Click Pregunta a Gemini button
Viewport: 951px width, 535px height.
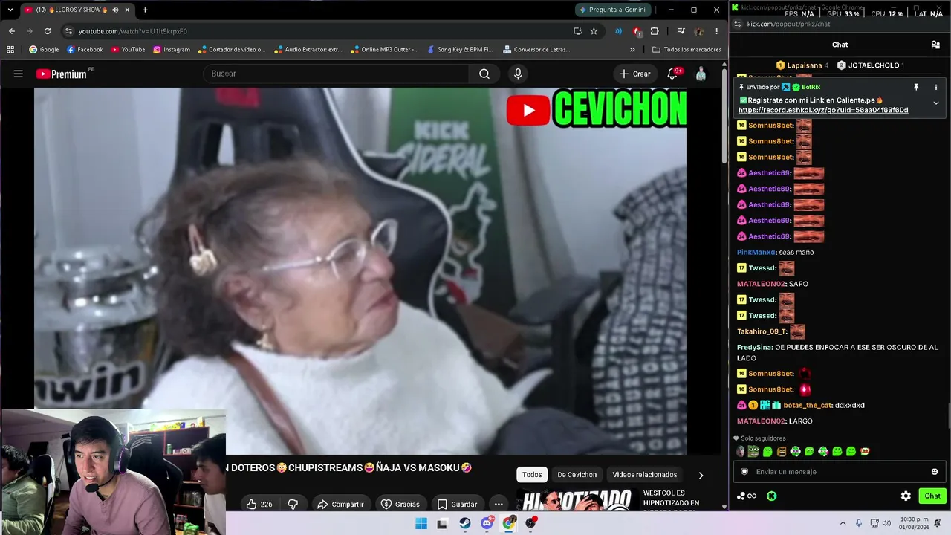click(x=613, y=10)
